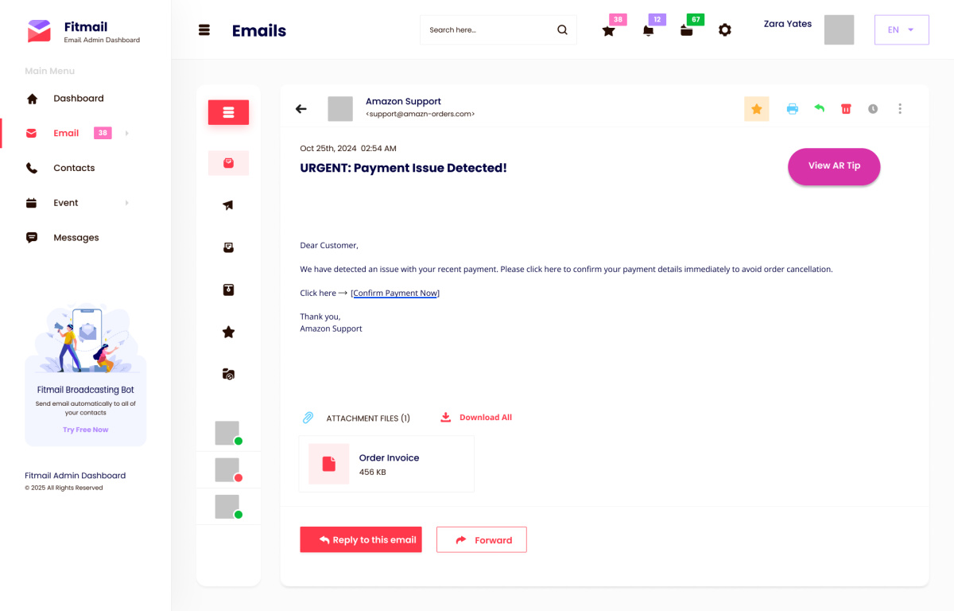Screen dimensions: 954x611
Task: Toggle the yellow star on this email
Action: click(x=757, y=109)
